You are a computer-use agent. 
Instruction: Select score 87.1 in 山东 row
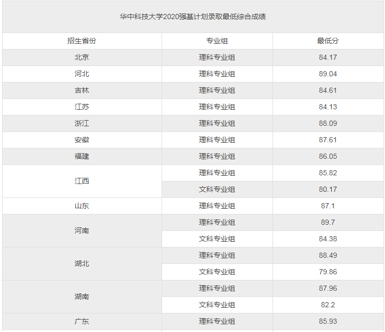click(x=328, y=206)
